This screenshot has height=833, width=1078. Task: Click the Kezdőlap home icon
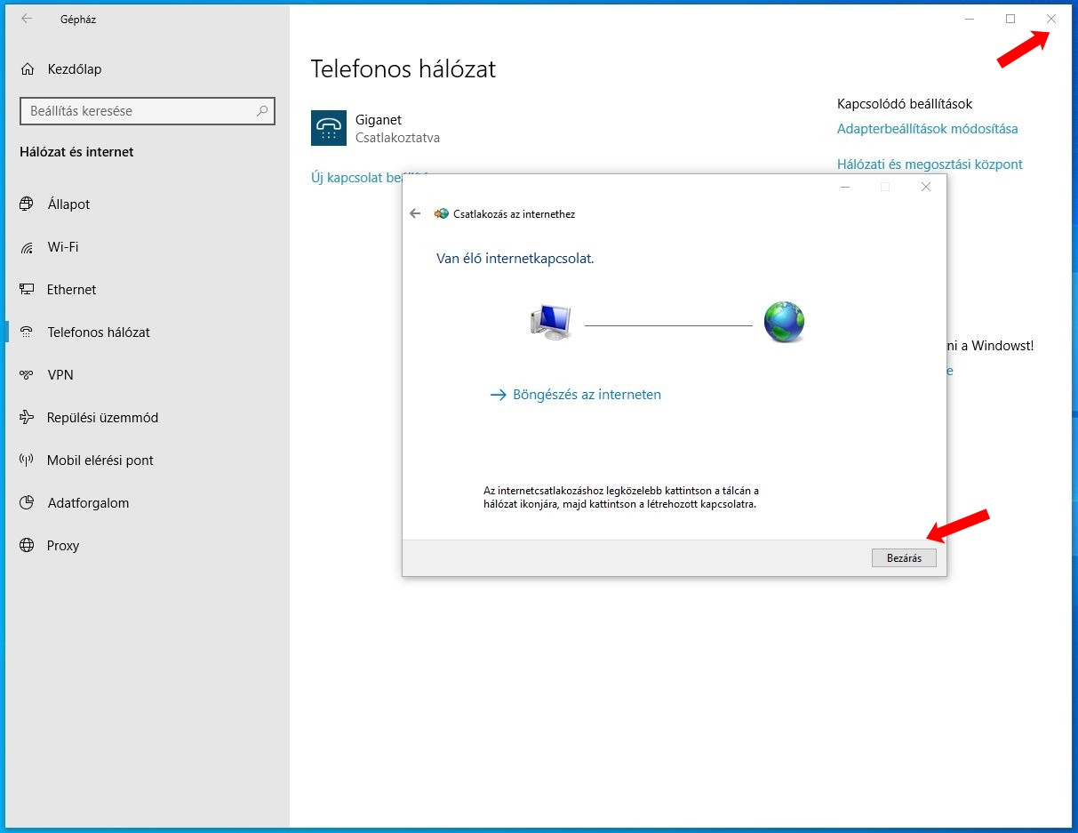pyautogui.click(x=28, y=69)
